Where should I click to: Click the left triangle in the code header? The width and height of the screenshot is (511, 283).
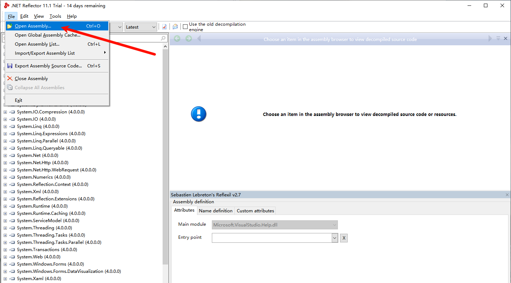point(199,39)
